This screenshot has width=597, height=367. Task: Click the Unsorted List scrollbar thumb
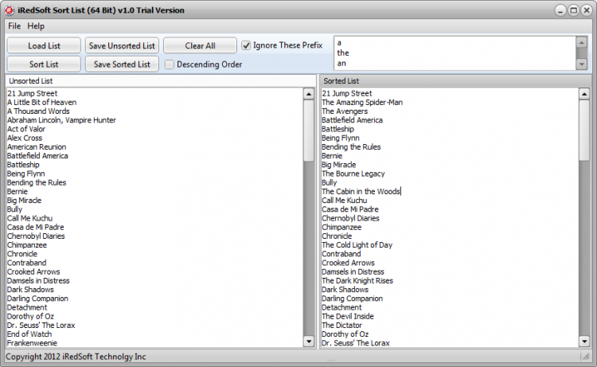309,131
